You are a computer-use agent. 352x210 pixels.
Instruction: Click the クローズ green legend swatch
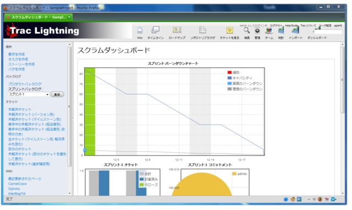(x=141, y=185)
